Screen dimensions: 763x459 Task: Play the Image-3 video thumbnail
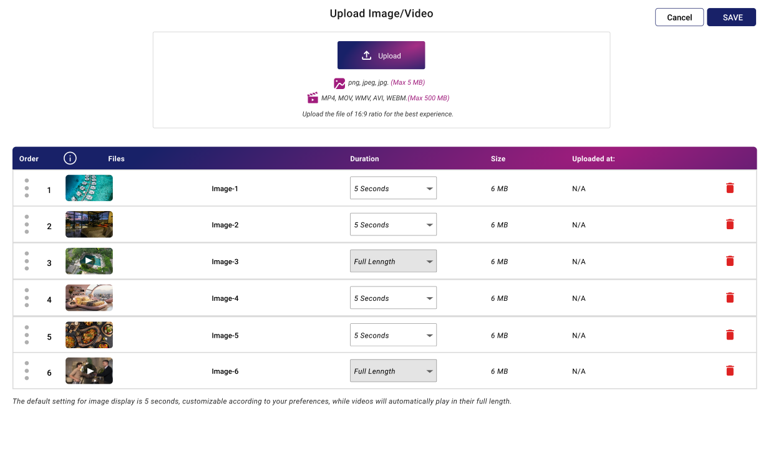(x=89, y=261)
